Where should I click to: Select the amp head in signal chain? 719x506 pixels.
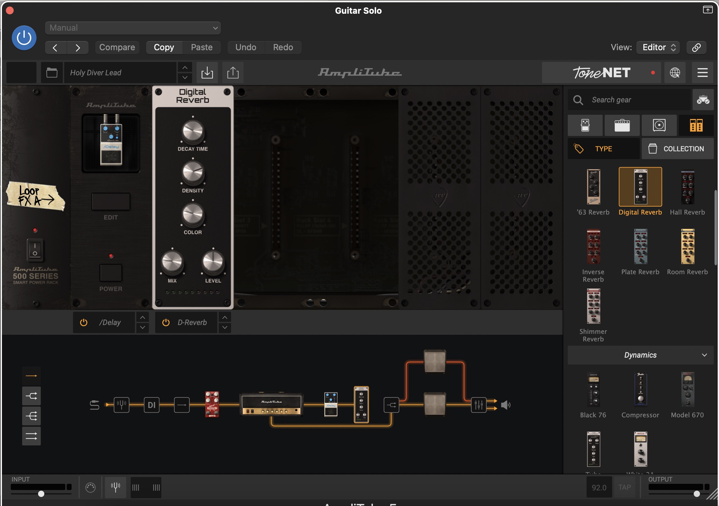pos(271,405)
